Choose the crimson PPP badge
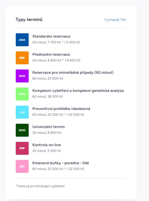Viewport: 149px width, 201px height. tap(22, 148)
